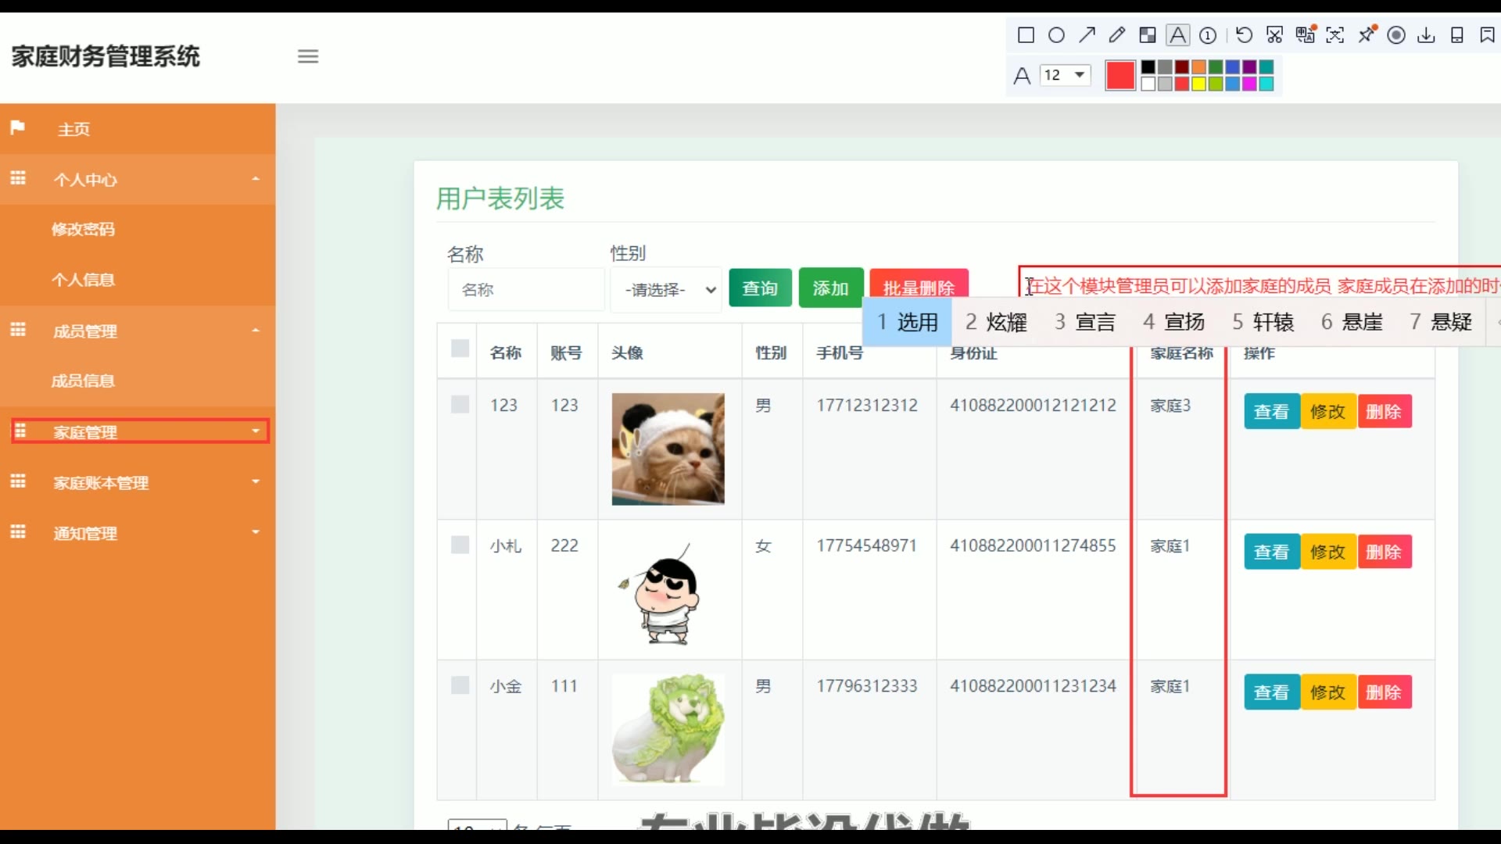The image size is (1501, 844).
Task: Click the bookmark icon in toolbar
Action: tap(1487, 35)
